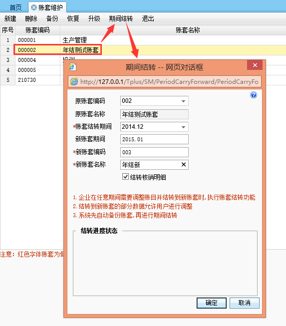Confirm with the 确定 button

(212, 303)
